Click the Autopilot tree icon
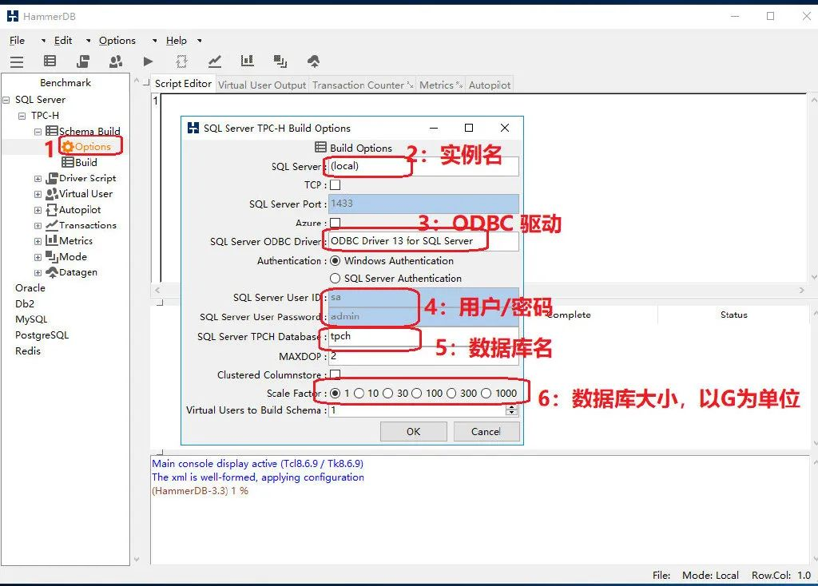The image size is (818, 586). (x=52, y=210)
